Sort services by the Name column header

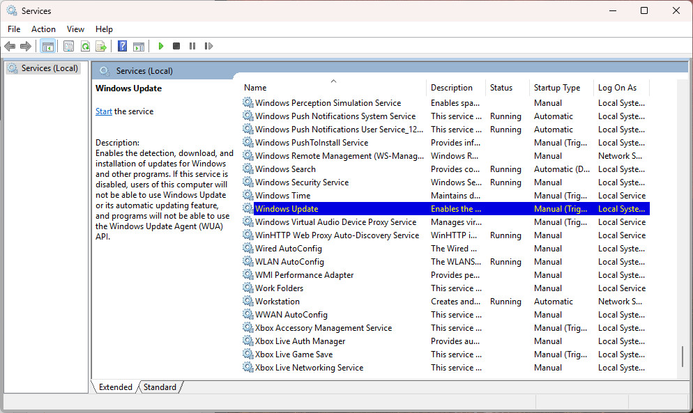pos(255,88)
